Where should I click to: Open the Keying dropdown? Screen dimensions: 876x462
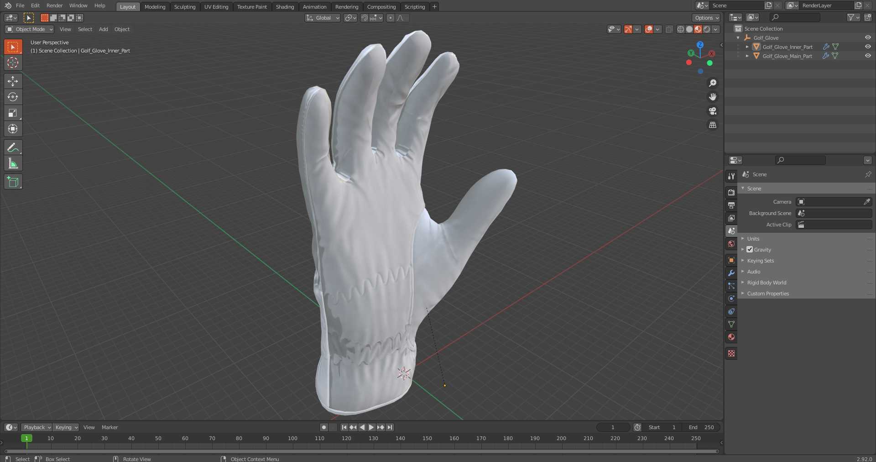(x=66, y=427)
